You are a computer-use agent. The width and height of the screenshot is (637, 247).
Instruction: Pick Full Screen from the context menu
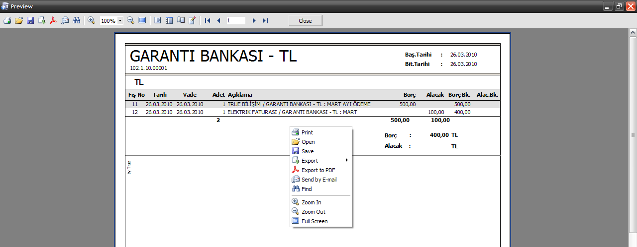315,221
